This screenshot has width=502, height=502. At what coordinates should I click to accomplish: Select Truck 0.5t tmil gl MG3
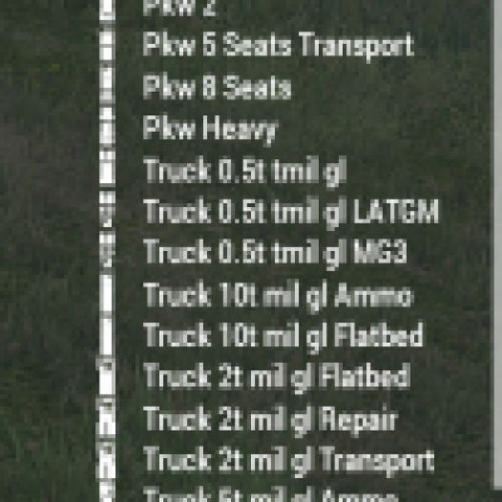275,252
